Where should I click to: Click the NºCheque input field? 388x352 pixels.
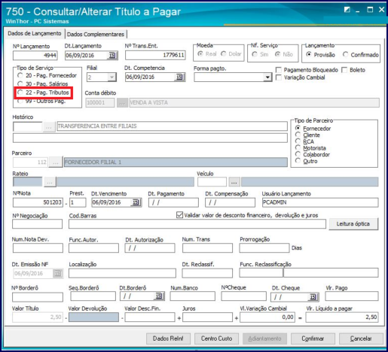tap(243, 296)
